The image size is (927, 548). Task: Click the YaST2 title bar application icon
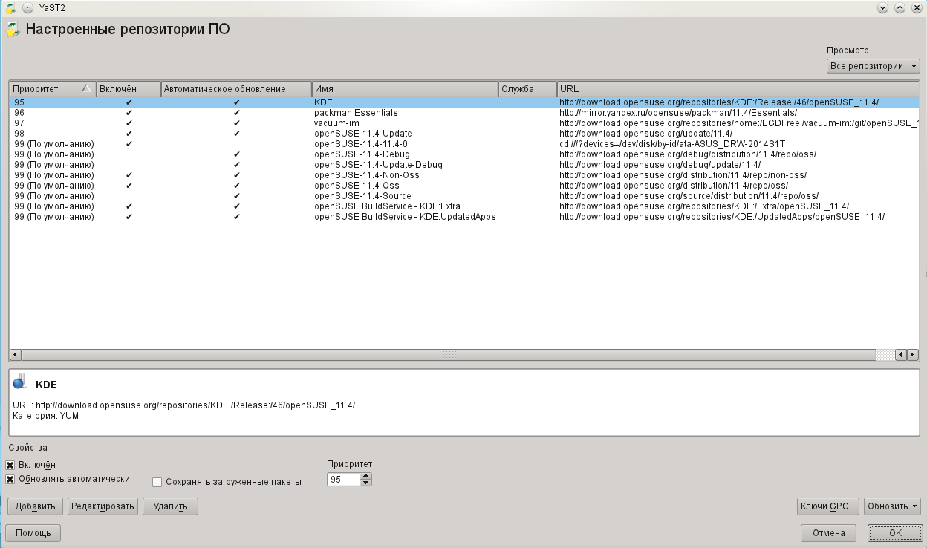coord(10,7)
